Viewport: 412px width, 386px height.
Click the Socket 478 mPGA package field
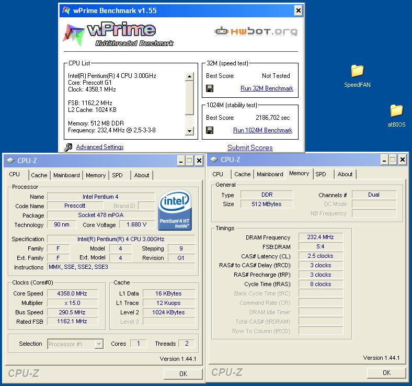pyautogui.click(x=101, y=215)
